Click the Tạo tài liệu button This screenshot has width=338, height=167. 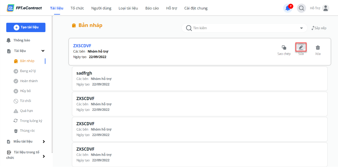point(26,27)
